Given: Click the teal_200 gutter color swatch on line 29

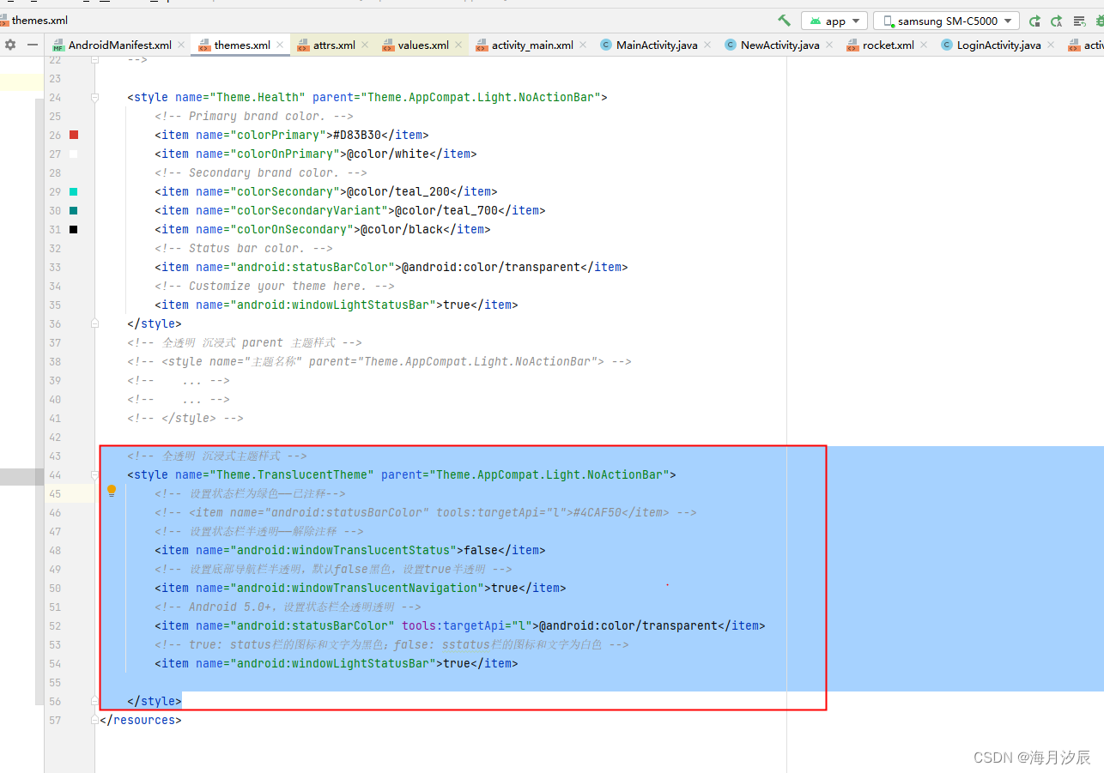Looking at the screenshot, I should pos(72,191).
